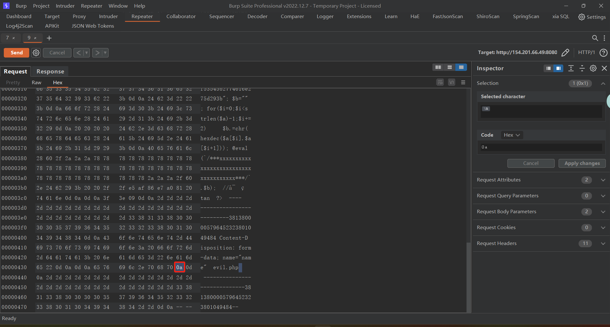The image size is (610, 327).
Task: Open the Code format Hex dropdown
Action: coord(512,135)
